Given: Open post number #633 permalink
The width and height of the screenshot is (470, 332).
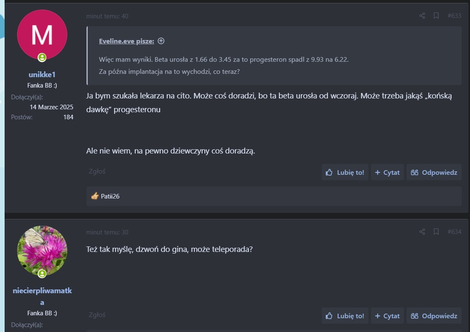Looking at the screenshot, I should pos(454,16).
